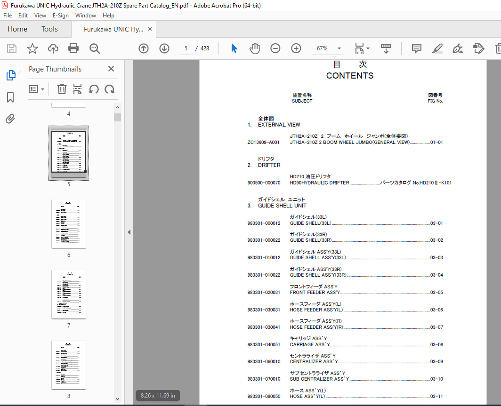Rotate page clockwise
Image resolution: width=501 pixels, height=406 pixels.
(x=110, y=89)
